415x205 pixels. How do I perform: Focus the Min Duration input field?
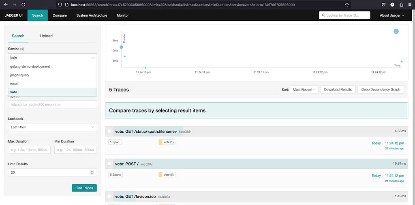point(75,150)
